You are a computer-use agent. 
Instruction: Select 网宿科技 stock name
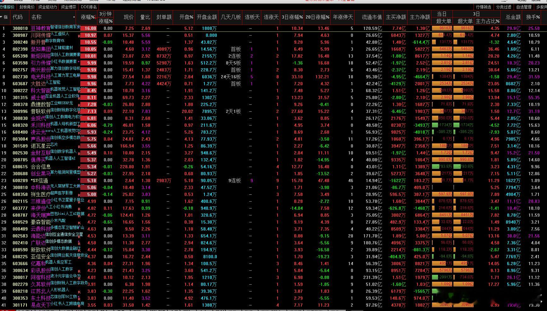pyautogui.click(x=41, y=277)
